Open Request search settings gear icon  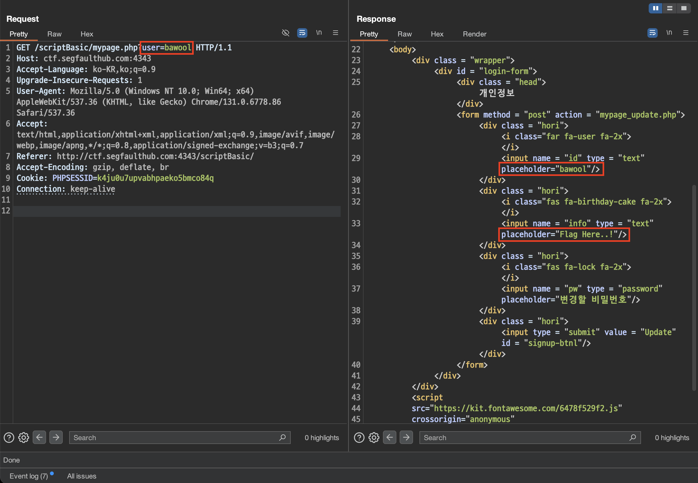point(23,437)
